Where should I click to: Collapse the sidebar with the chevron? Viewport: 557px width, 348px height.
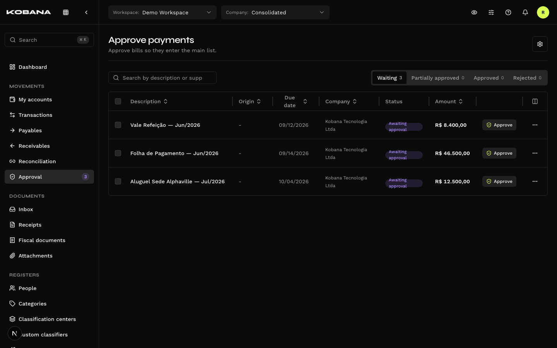[86, 12]
